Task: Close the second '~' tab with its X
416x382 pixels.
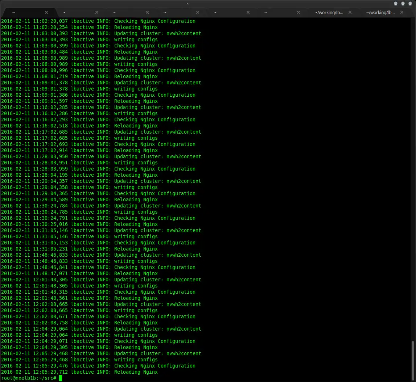Action: 97,12
